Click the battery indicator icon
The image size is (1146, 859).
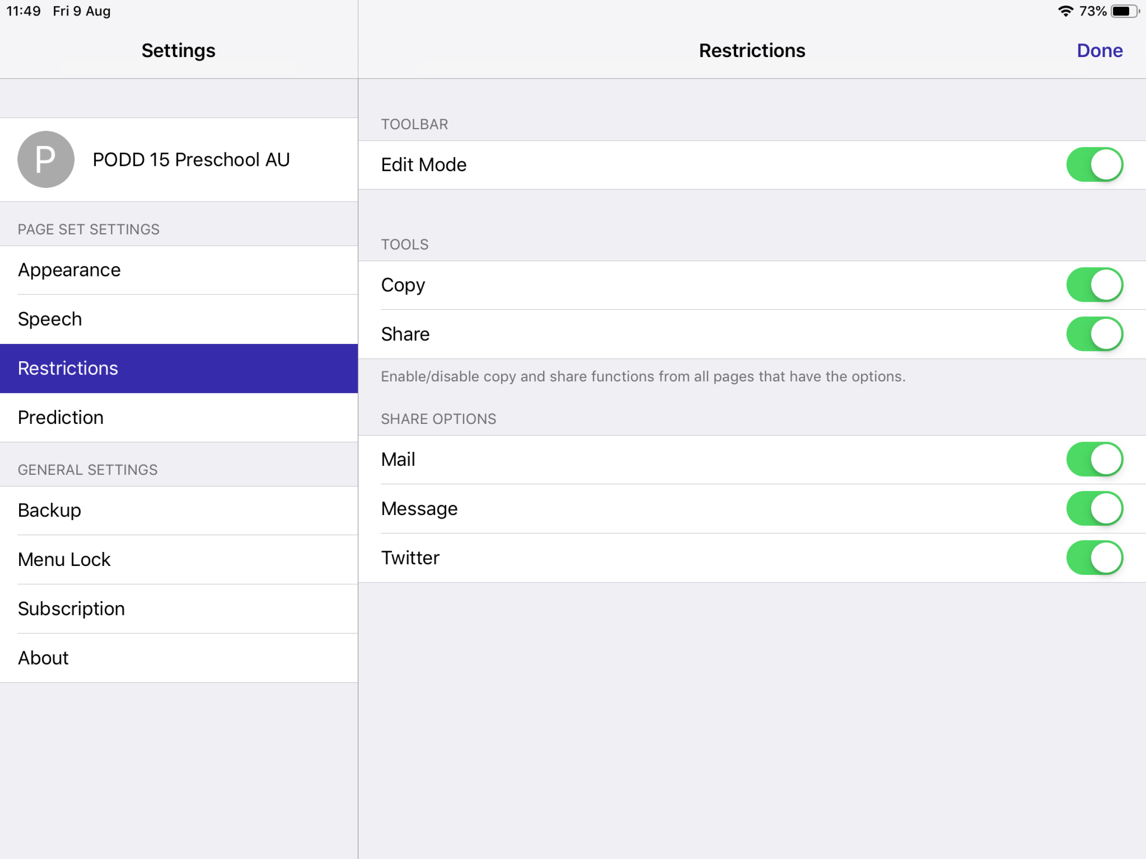click(1123, 10)
